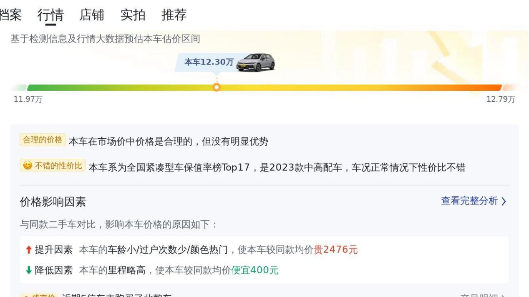Click the 本车12.30万 price bubble

tap(209, 62)
